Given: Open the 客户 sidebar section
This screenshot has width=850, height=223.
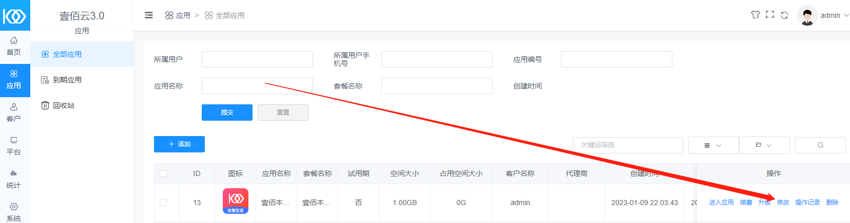Looking at the screenshot, I should [14, 113].
